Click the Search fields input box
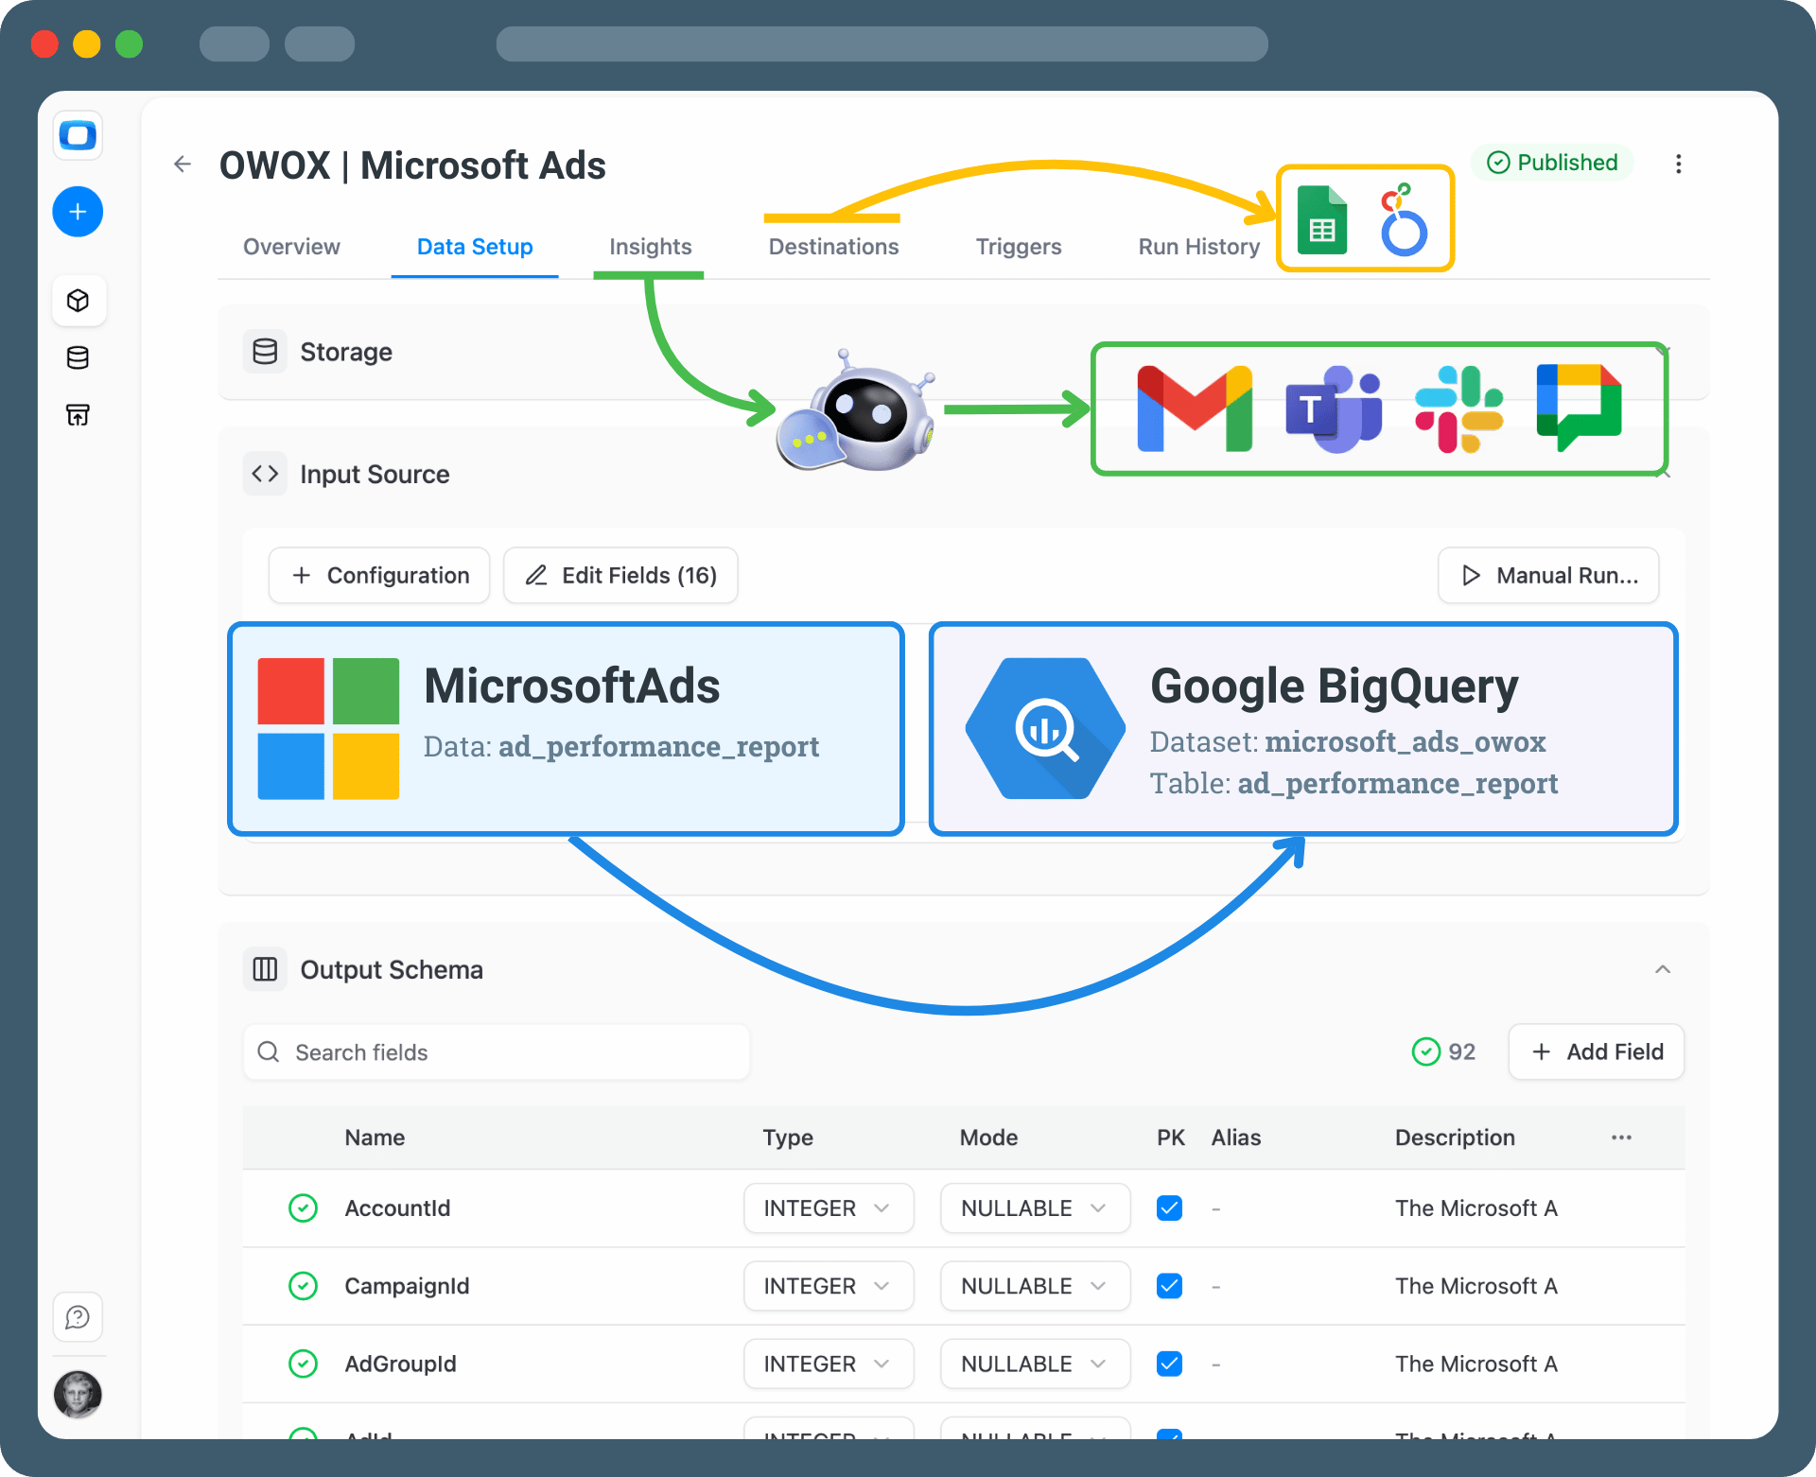This screenshot has width=1816, height=1477. 497,1051
